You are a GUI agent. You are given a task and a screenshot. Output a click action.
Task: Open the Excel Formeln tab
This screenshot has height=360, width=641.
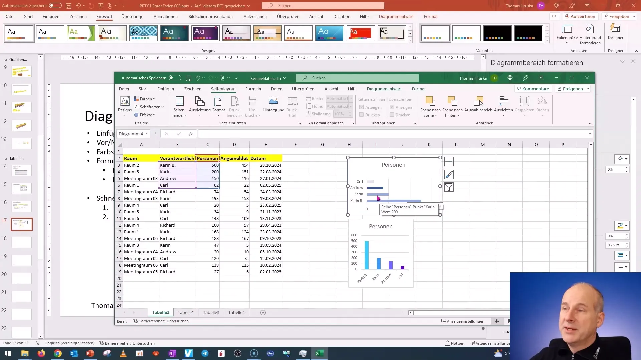point(253,89)
